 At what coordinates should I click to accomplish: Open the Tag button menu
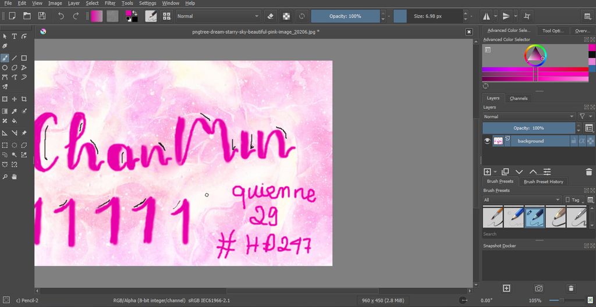573,200
